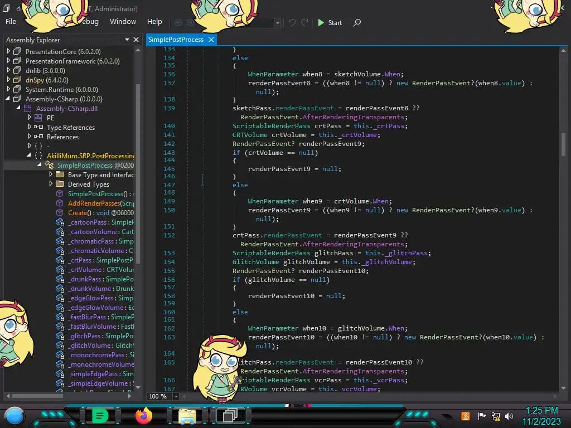Screen dimensions: 571x428
Task: Open Assembly Explorer panel options dropdown arrow
Action: [127, 40]
